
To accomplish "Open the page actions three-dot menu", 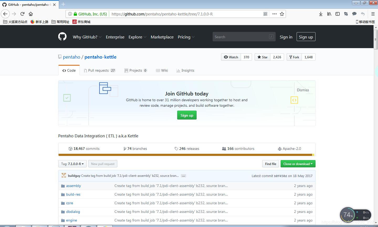I will [x=274, y=14].
